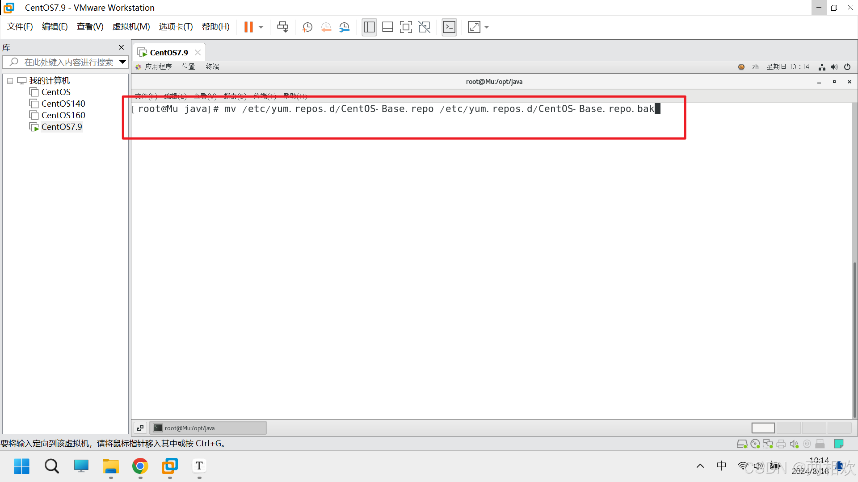Enter full screen mode icon
This screenshot has height=482, width=858.
click(406, 27)
